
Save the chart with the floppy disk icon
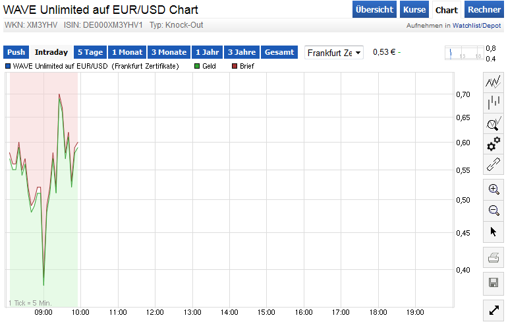click(x=493, y=283)
